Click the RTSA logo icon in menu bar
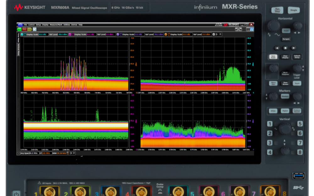 coord(20,25)
